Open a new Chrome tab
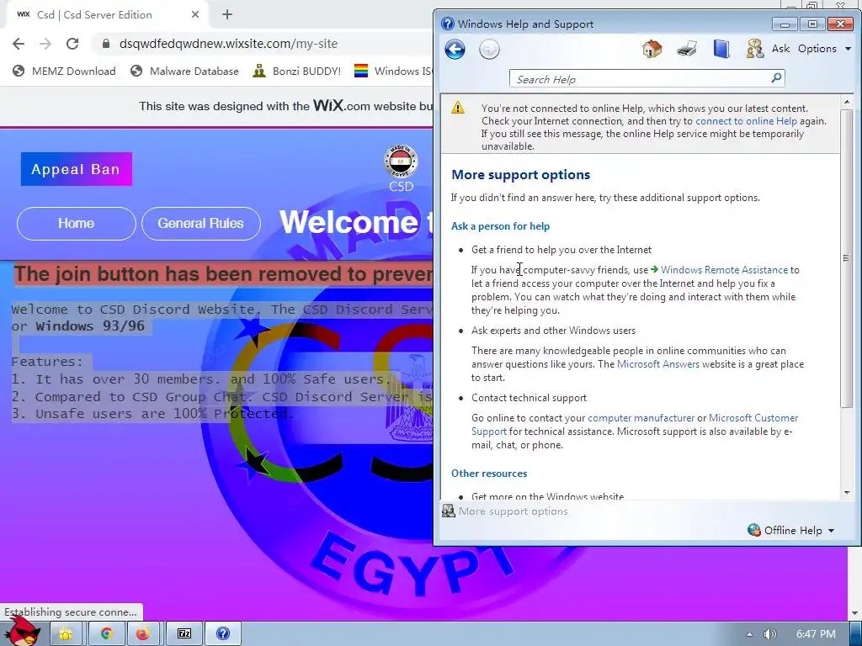This screenshot has height=646, width=862. pos(227,15)
